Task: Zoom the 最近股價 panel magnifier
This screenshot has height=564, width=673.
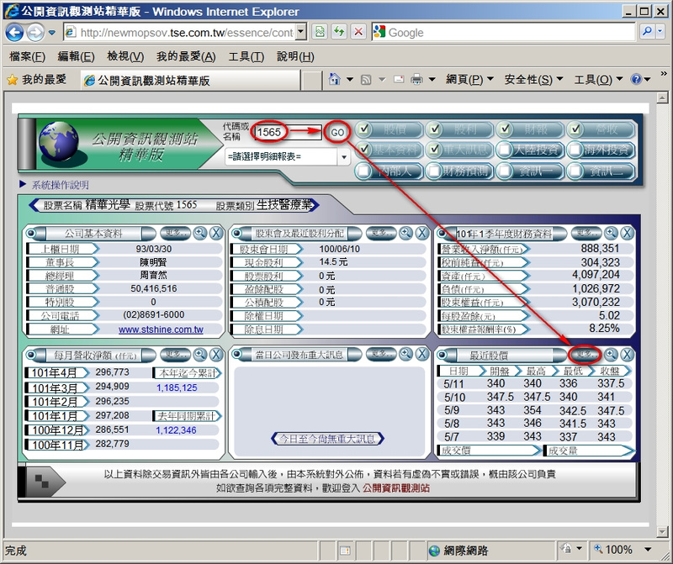Action: tap(611, 355)
